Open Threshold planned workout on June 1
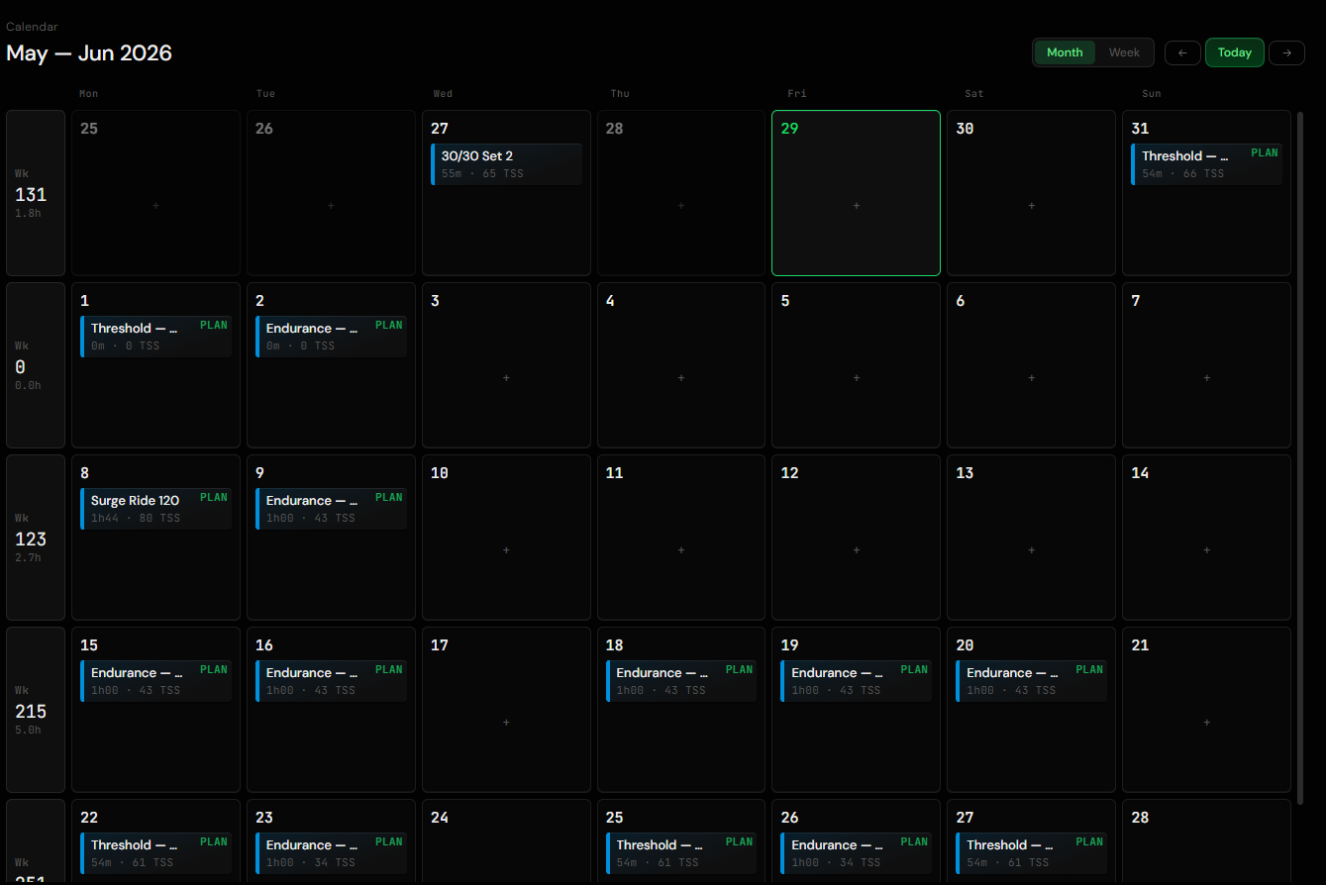 click(x=155, y=337)
